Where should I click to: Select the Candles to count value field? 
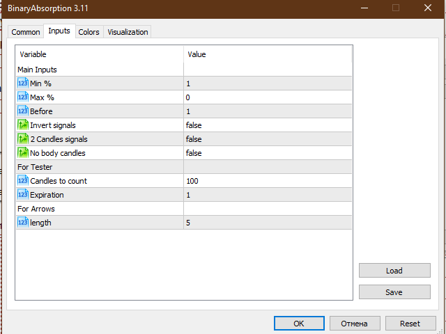tap(268, 181)
